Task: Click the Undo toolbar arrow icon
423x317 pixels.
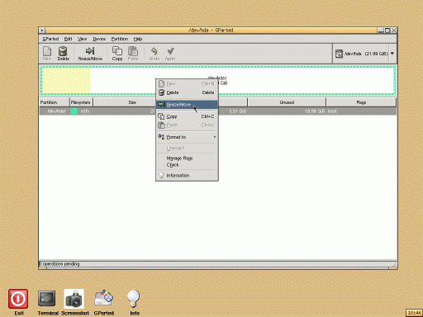Action: pos(154,51)
